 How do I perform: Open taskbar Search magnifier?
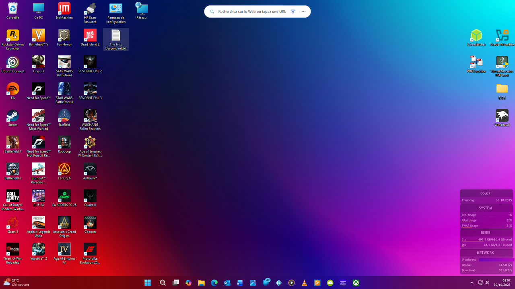[x=163, y=283]
